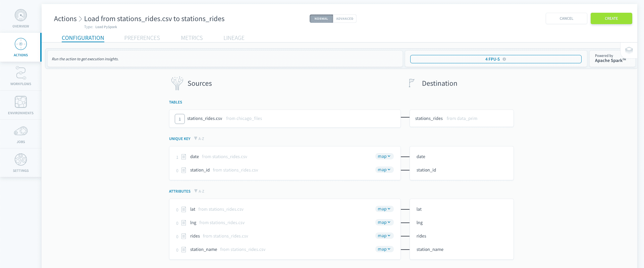The width and height of the screenshot is (644, 268).
Task: Click 'from chicago_files' text
Action: pos(244,119)
